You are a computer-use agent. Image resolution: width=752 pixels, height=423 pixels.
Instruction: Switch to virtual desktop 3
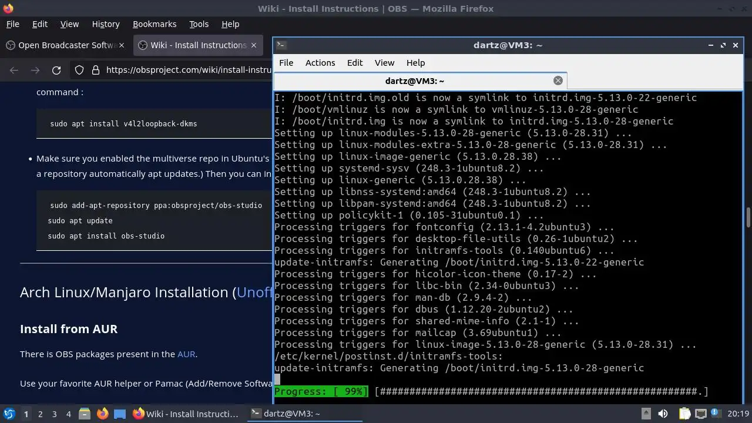(x=54, y=414)
